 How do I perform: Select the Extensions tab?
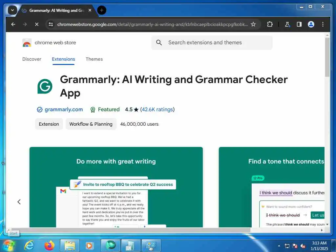tap(63, 59)
